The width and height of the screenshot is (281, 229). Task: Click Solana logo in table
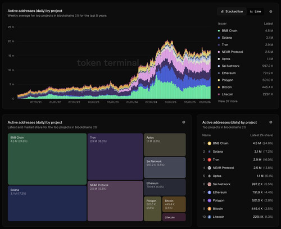[210, 152]
